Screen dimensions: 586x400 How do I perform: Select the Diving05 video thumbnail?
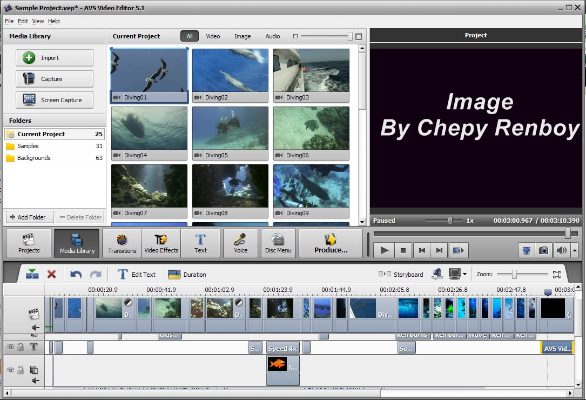click(x=230, y=134)
